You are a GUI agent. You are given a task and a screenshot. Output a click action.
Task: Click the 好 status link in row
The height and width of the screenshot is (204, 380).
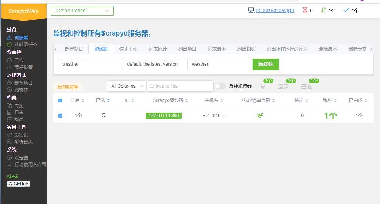coord(259,116)
